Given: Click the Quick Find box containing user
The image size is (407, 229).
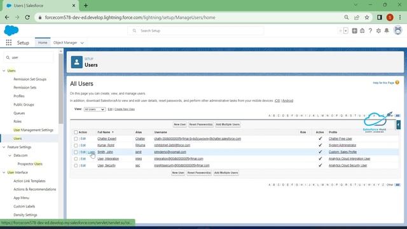Looking at the screenshot, I should pyautogui.click(x=29, y=57).
